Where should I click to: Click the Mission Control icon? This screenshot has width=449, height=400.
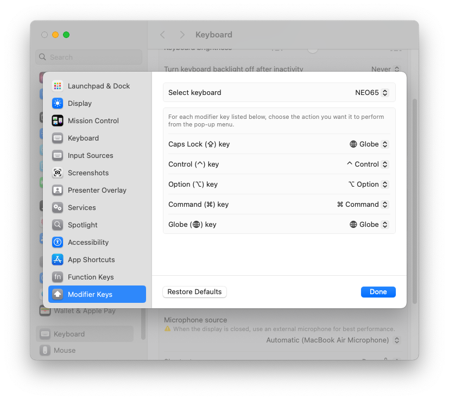pyautogui.click(x=58, y=120)
